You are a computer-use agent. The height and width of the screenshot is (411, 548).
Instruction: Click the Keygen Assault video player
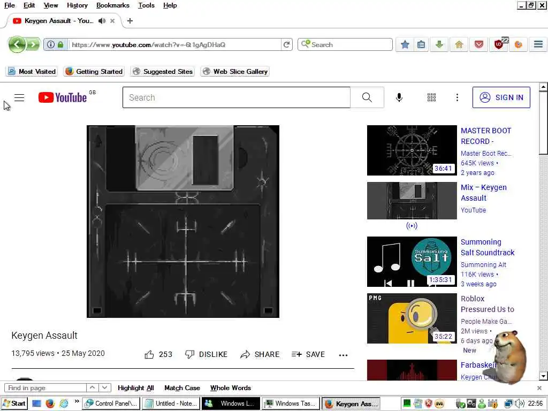183,221
